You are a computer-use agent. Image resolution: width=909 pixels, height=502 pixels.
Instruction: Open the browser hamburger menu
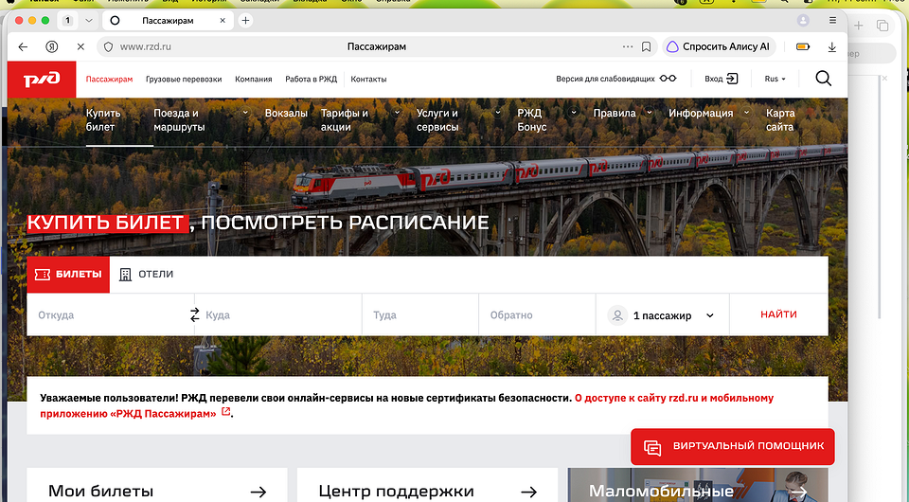832,20
